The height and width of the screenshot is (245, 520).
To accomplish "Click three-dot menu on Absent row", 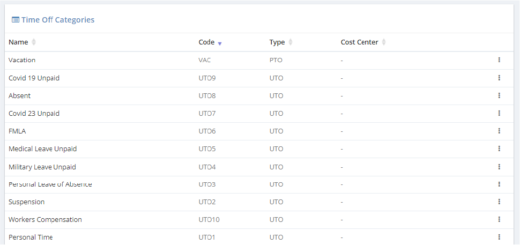I will [x=499, y=95].
